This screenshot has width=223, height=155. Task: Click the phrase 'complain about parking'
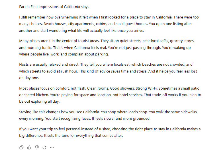pyautogui.click(x=89, y=54)
